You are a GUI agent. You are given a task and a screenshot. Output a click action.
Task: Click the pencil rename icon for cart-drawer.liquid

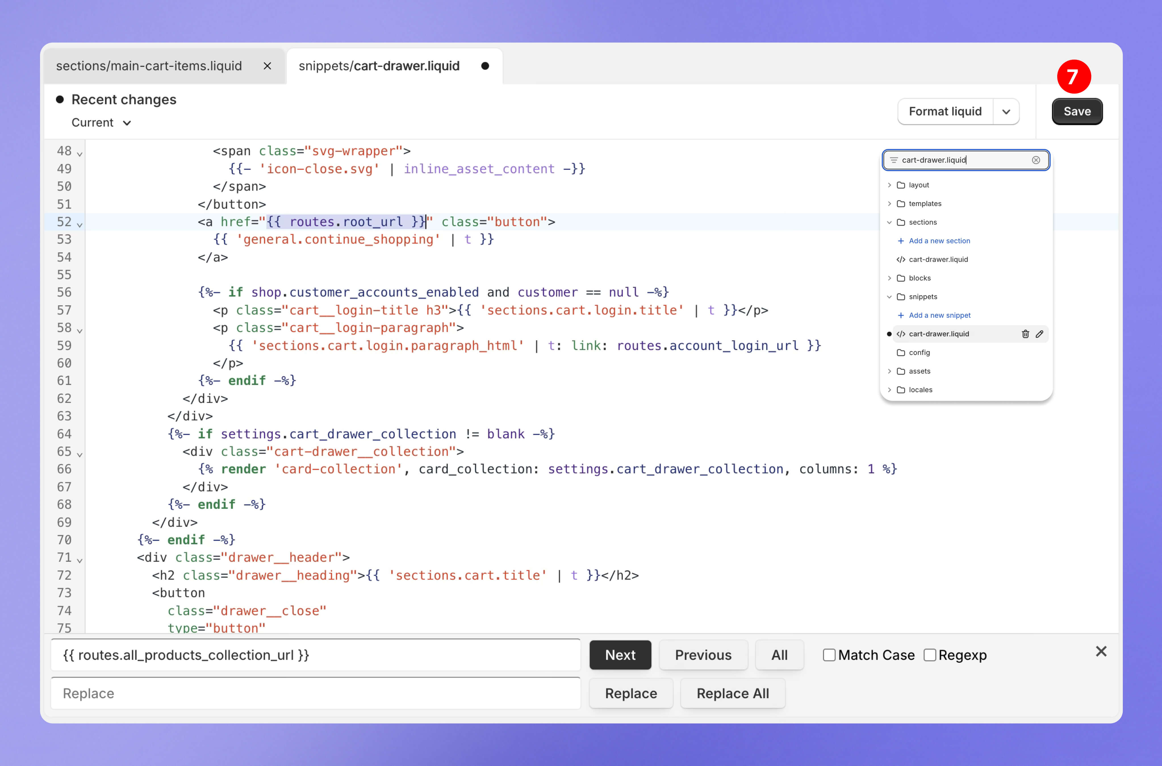pyautogui.click(x=1039, y=334)
